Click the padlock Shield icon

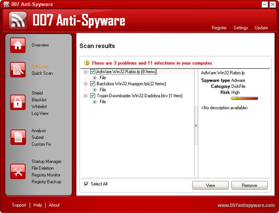pyautogui.click(x=18, y=102)
